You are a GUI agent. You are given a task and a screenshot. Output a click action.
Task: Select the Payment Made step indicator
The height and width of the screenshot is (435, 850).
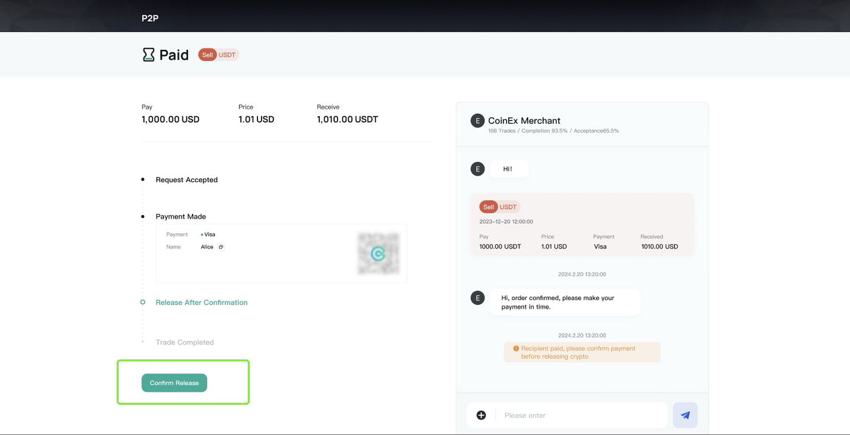(142, 216)
